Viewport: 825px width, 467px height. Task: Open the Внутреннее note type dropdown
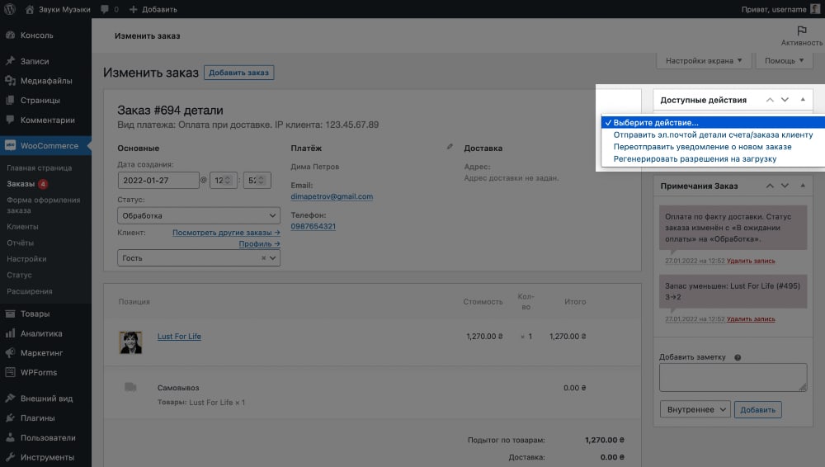tap(695, 409)
